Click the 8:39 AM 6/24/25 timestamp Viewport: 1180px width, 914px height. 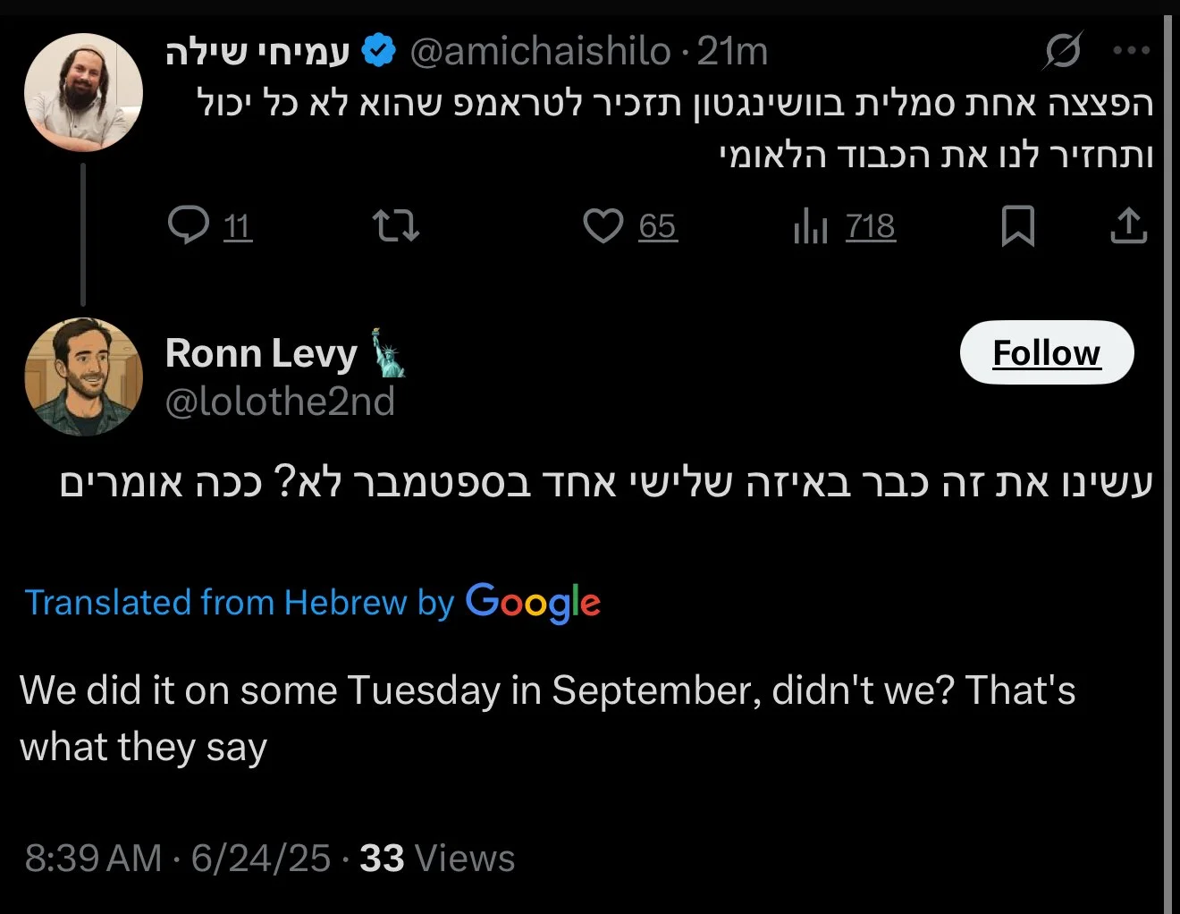[x=177, y=858]
